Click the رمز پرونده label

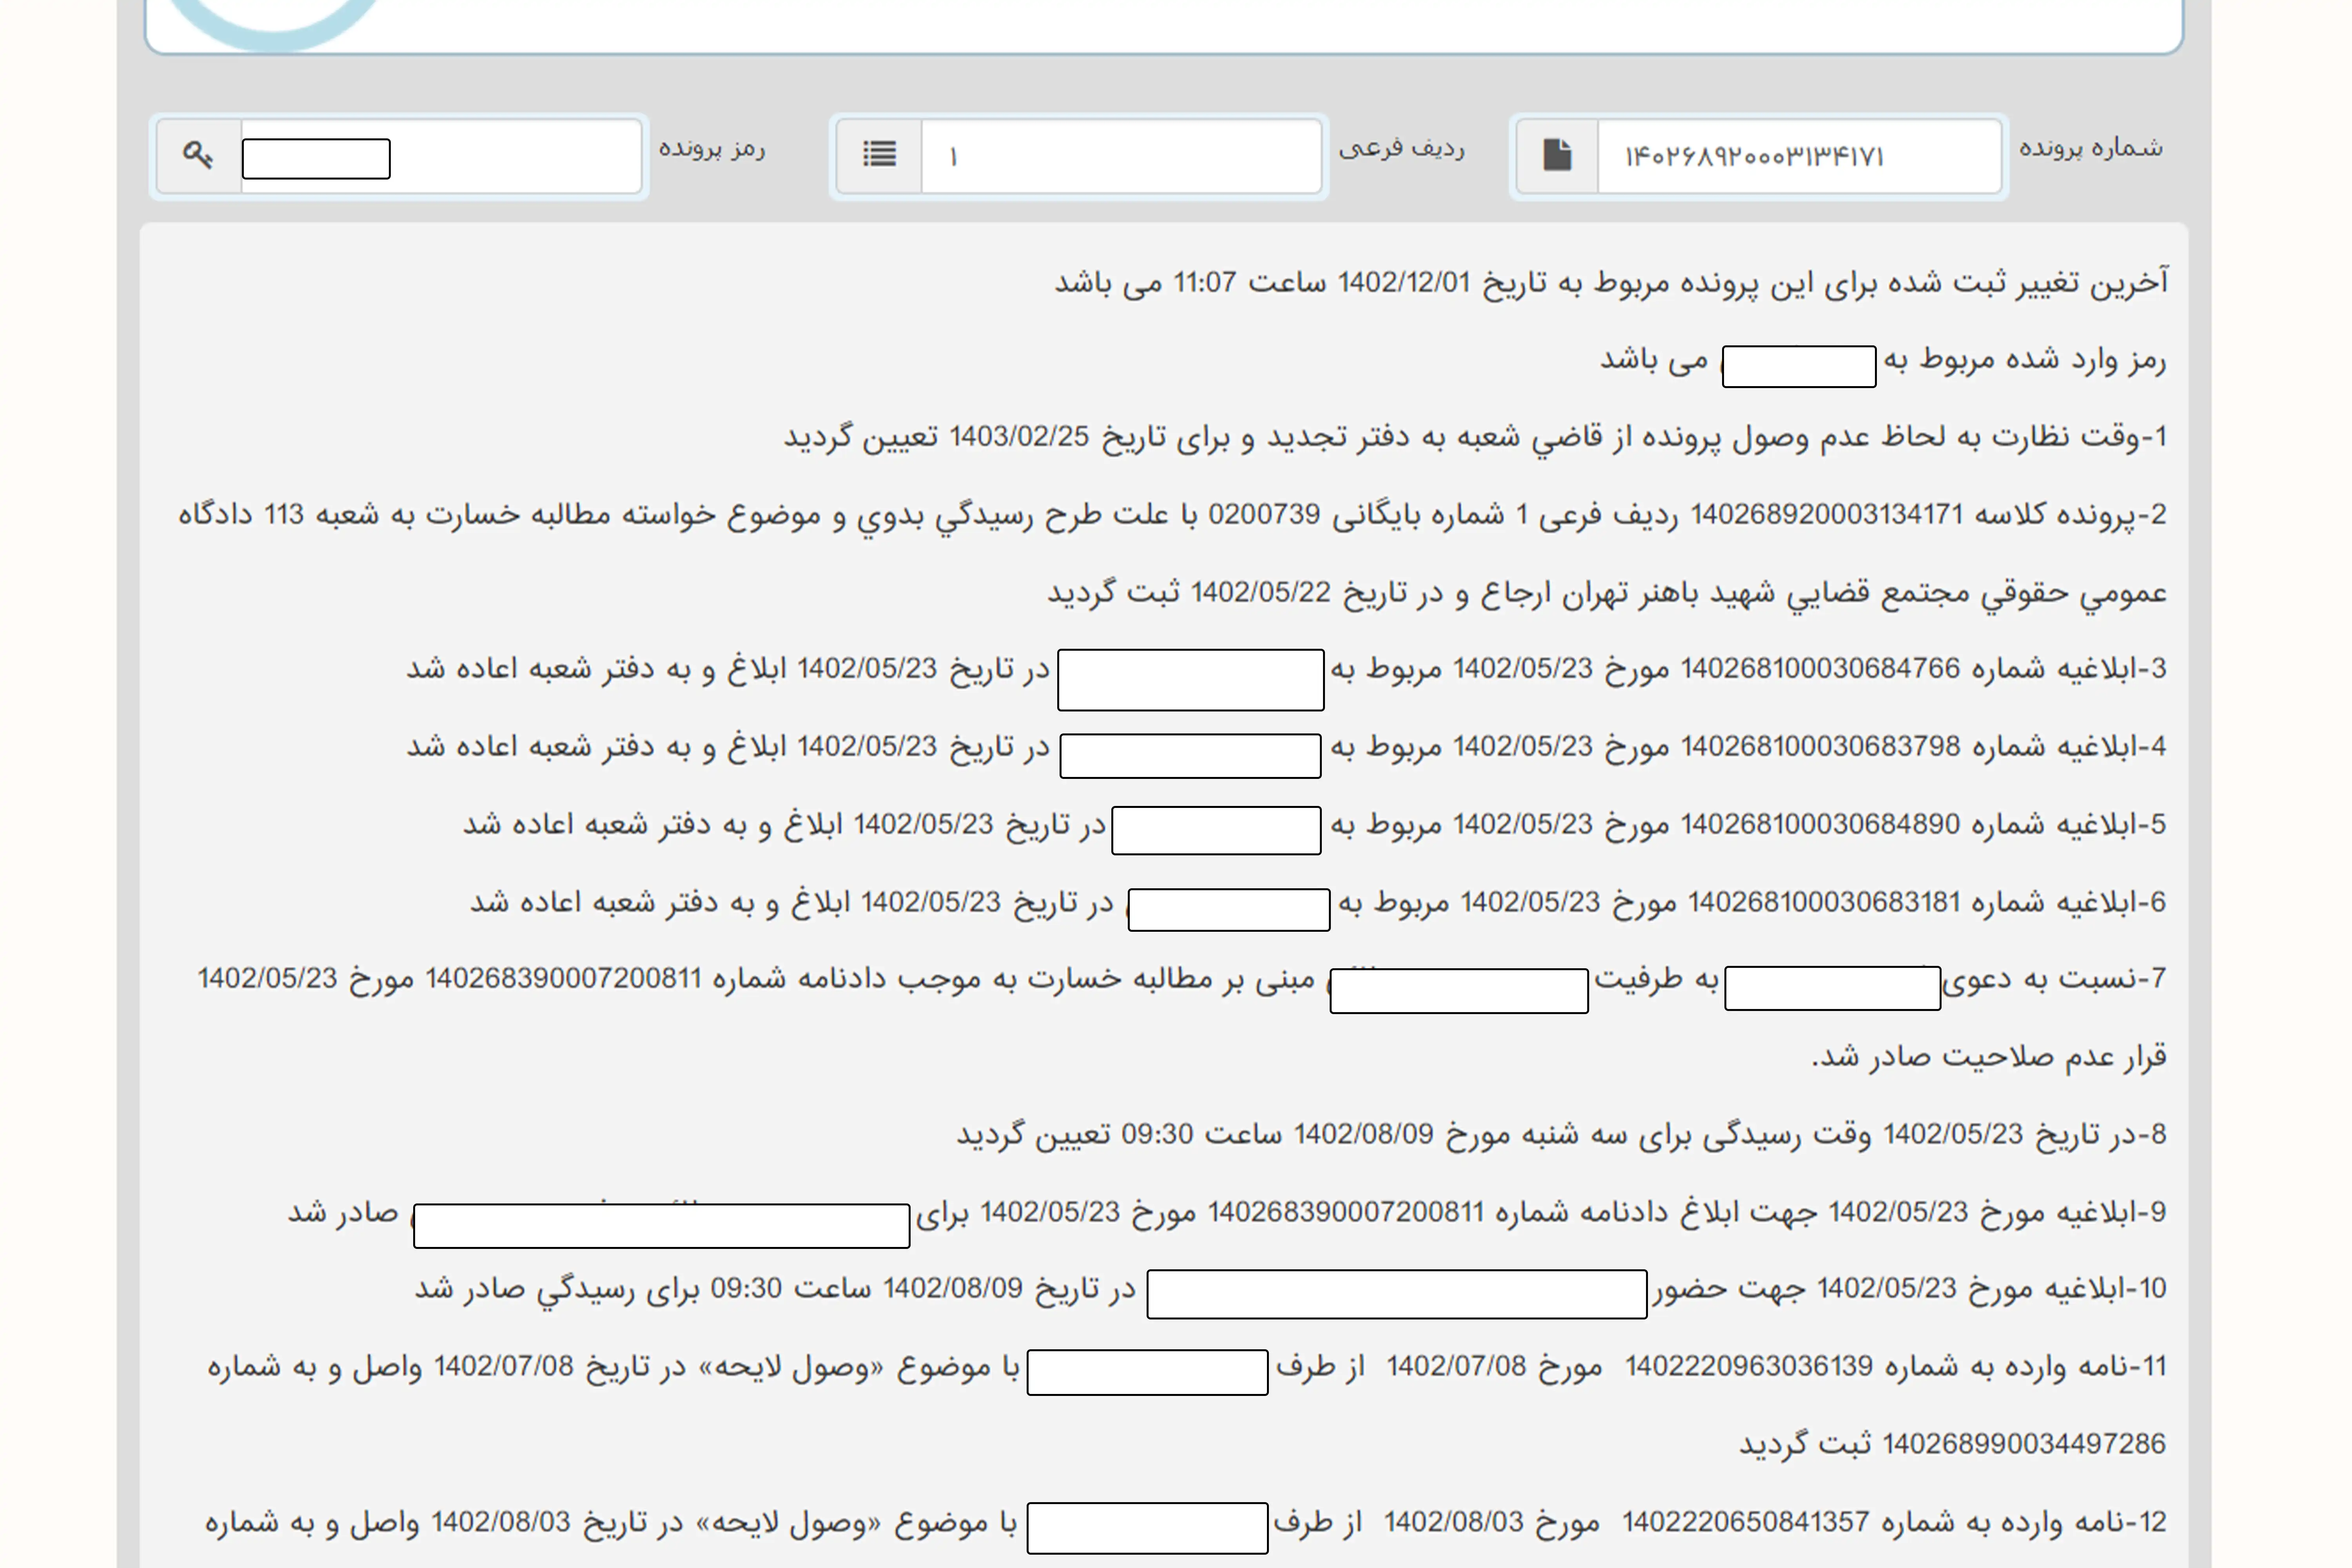coord(711,149)
